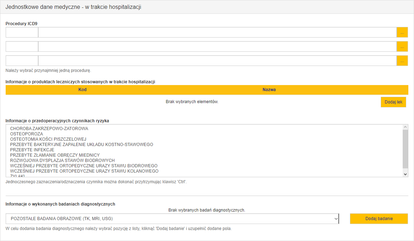Screen dimensions: 414x241
Task: Click the 'Nazwa' column header
Action: (269, 90)
